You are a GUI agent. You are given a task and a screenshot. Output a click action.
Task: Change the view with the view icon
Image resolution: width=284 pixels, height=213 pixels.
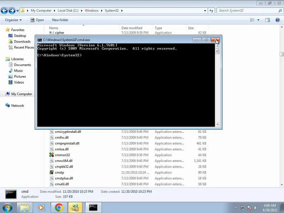point(252,20)
